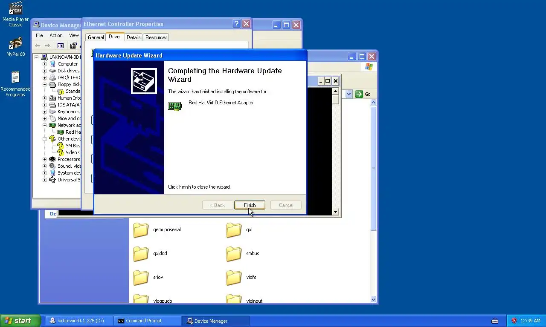This screenshot has height=327, width=546.
Task: Open the Action menu in Device Manager
Action: coord(56,35)
